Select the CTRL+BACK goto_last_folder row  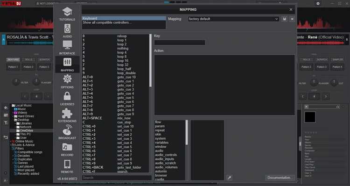click(x=115, y=167)
